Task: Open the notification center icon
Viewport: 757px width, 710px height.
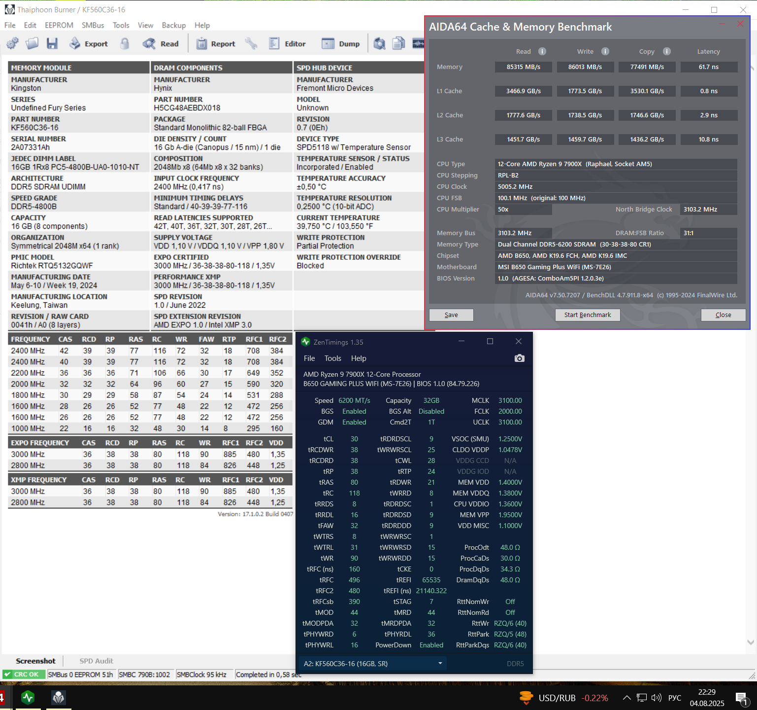Action: [x=742, y=698]
